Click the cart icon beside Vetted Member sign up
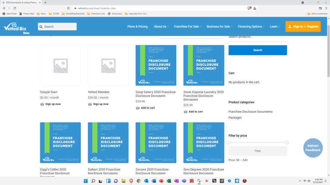 point(90,104)
